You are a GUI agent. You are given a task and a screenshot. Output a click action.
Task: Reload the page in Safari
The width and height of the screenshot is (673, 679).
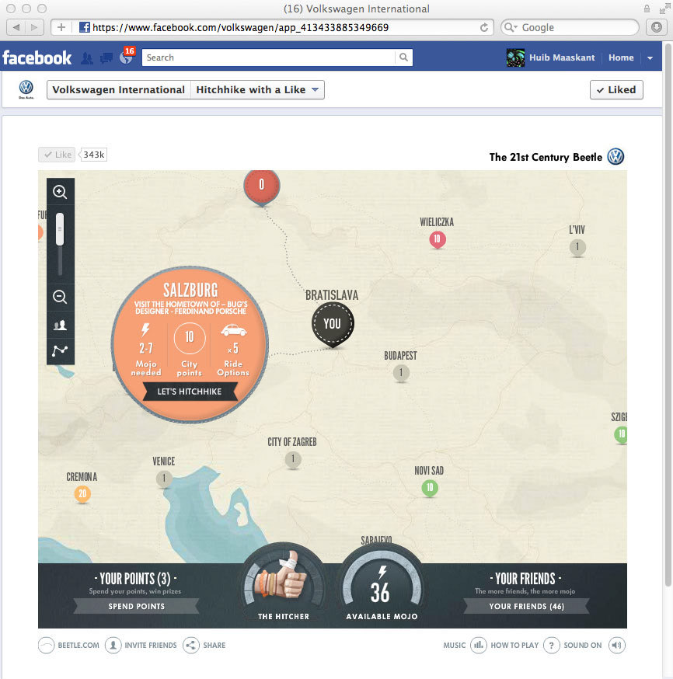coord(484,27)
